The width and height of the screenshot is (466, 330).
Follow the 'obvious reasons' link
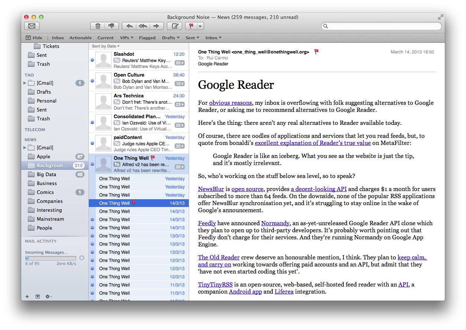(230, 103)
